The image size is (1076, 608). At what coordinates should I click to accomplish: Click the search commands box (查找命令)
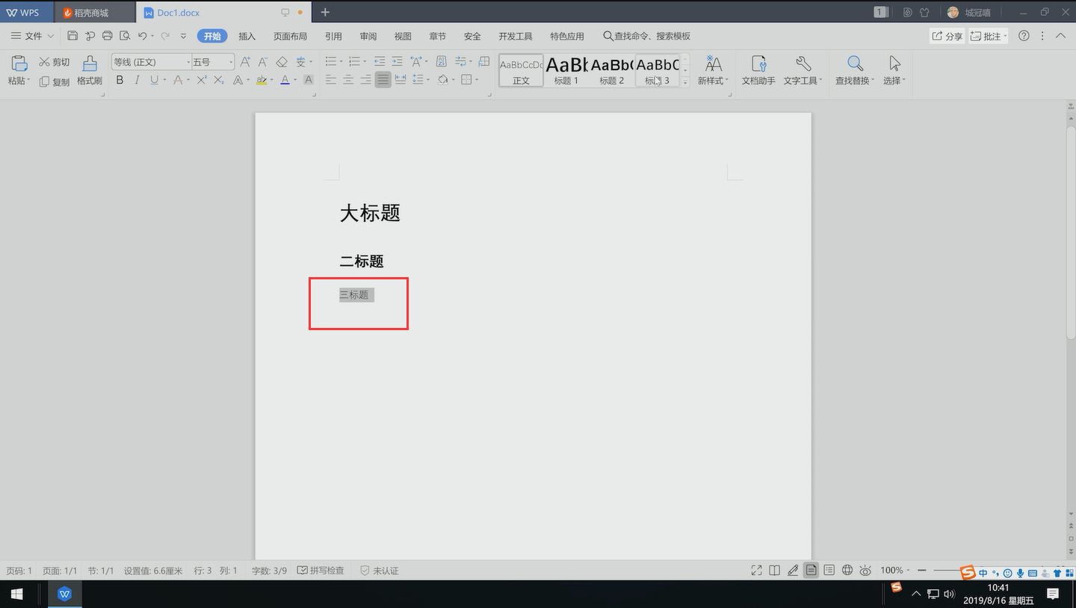pos(647,36)
